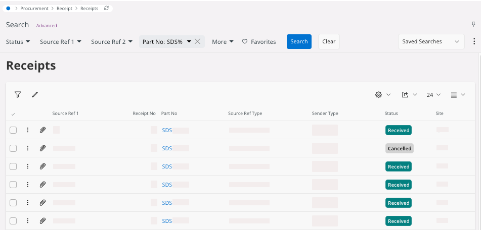Image resolution: width=481 pixels, height=230 pixels.
Task: Click the Clear button
Action: [x=329, y=42]
